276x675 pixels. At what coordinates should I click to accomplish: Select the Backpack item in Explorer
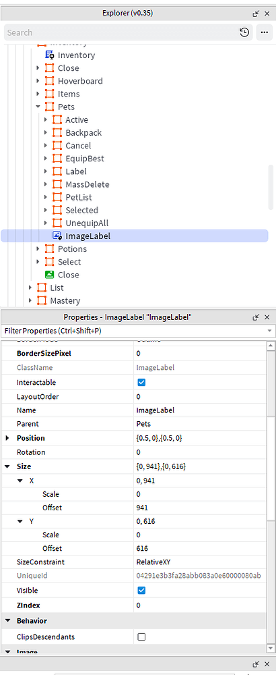(x=83, y=132)
